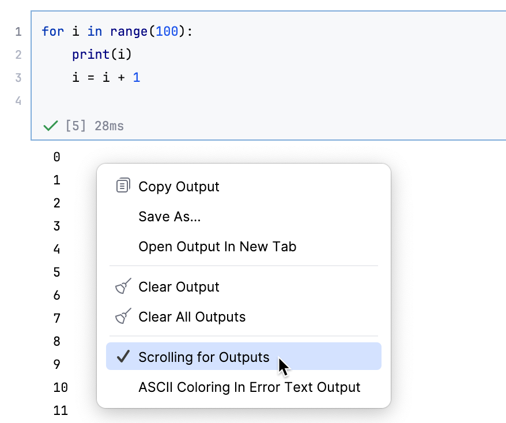The height and width of the screenshot is (423, 506).
Task: Choose Save As... from the context menu
Action: pos(169,217)
